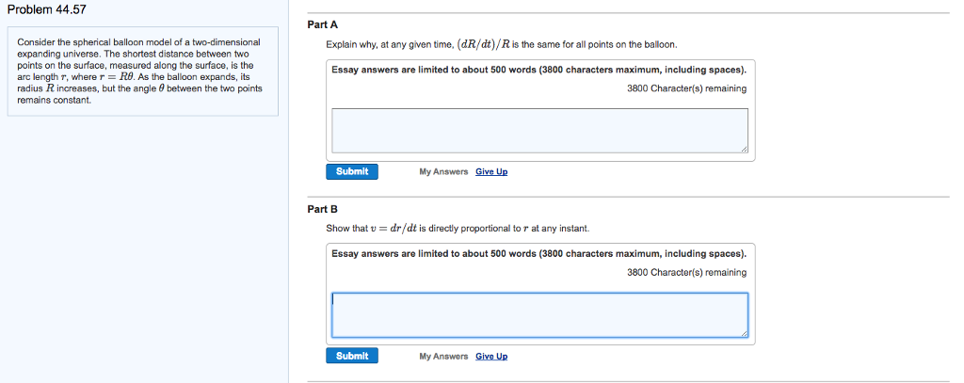Select the Part A heading
Screen dimensions: 964x383
[x=322, y=25]
